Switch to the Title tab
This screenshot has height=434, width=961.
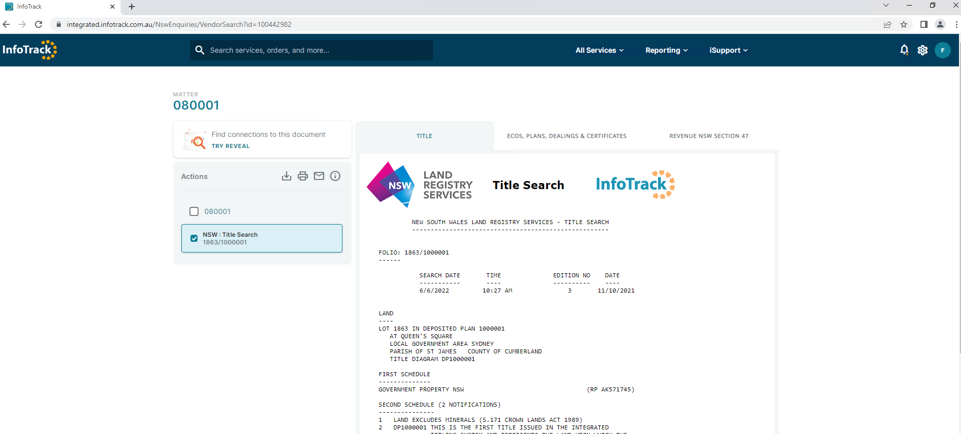point(425,136)
